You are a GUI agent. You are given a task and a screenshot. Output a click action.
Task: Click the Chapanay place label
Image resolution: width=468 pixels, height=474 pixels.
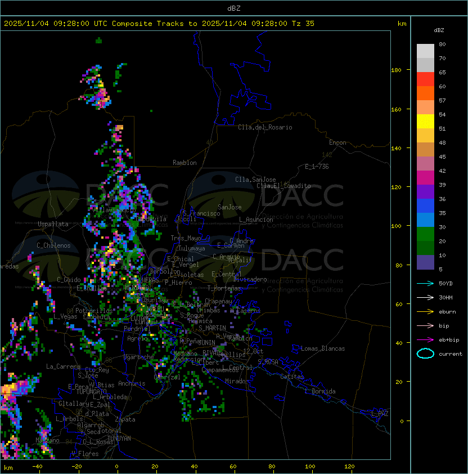[x=218, y=301]
